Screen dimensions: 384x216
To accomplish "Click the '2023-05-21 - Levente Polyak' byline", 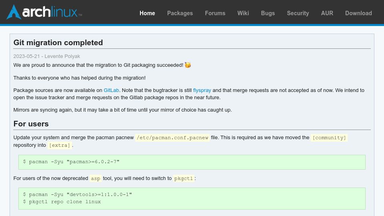I will (46, 56).
